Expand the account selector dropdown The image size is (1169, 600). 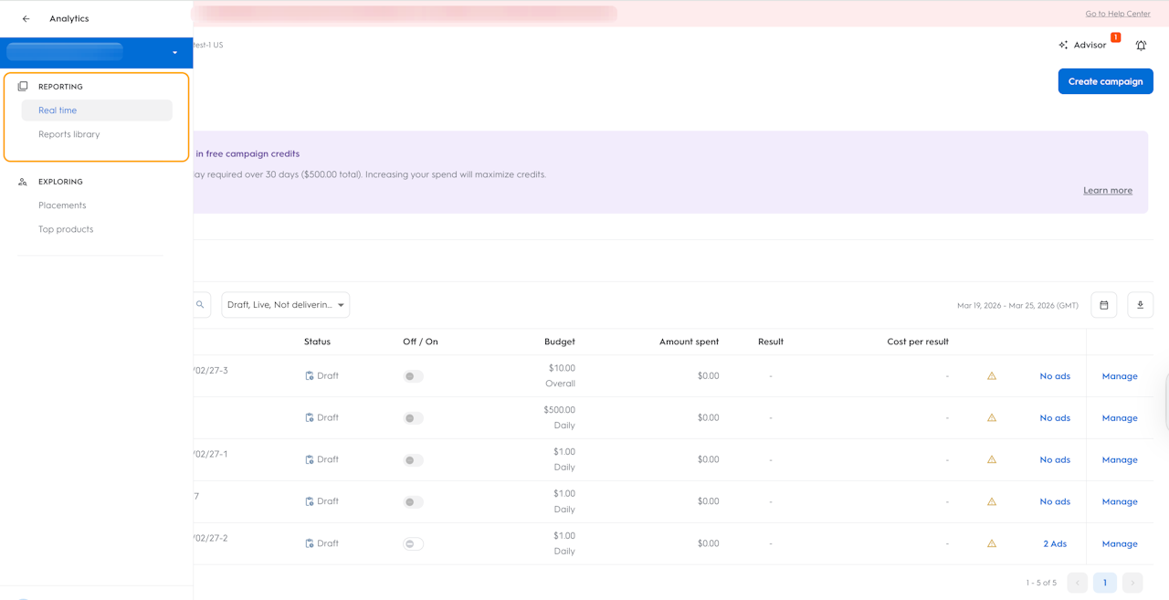point(174,53)
